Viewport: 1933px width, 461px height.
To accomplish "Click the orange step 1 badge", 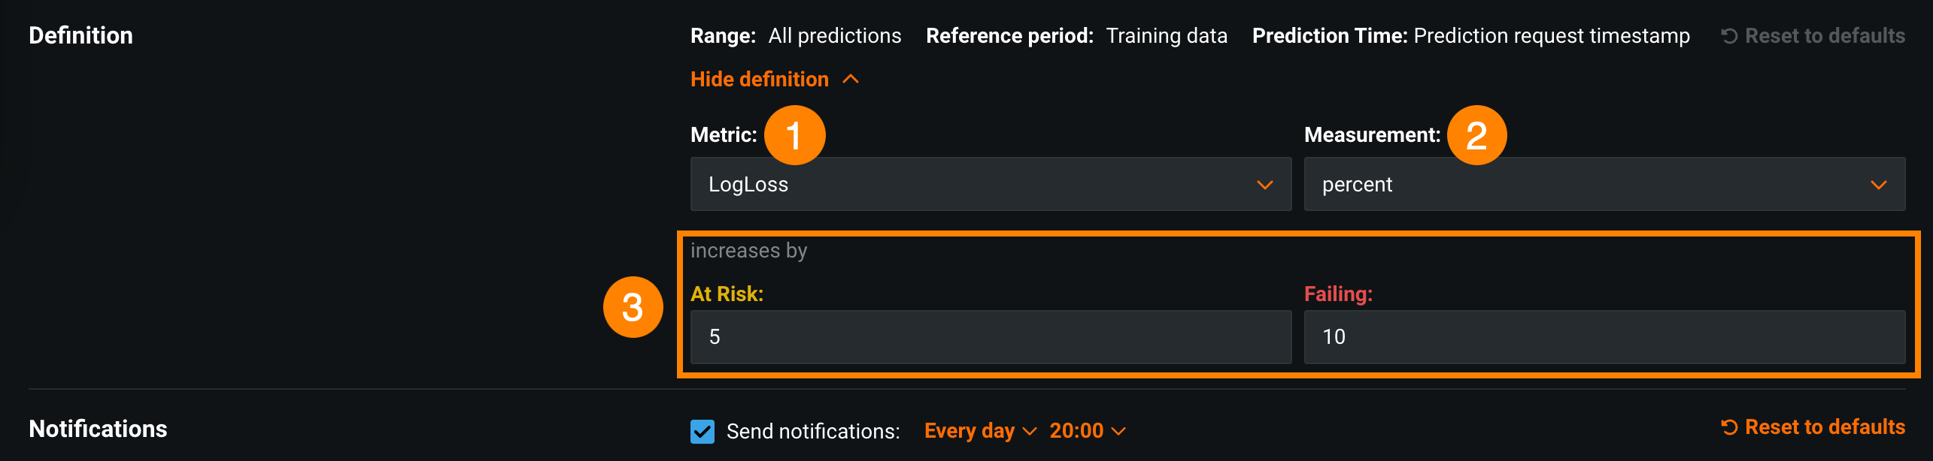I will pos(794,135).
